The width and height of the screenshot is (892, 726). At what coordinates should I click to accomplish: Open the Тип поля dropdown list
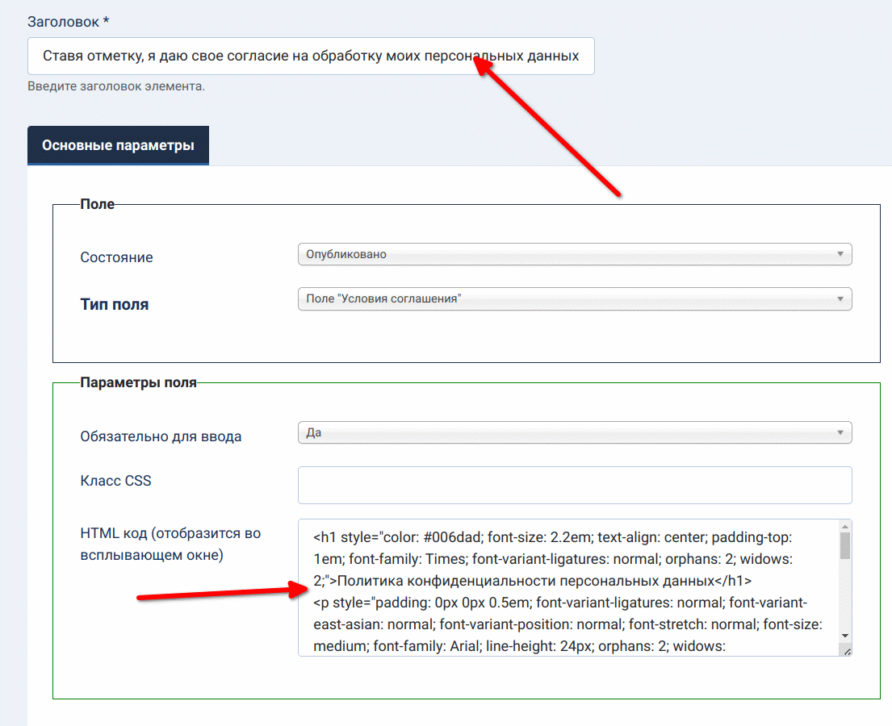[565, 298]
